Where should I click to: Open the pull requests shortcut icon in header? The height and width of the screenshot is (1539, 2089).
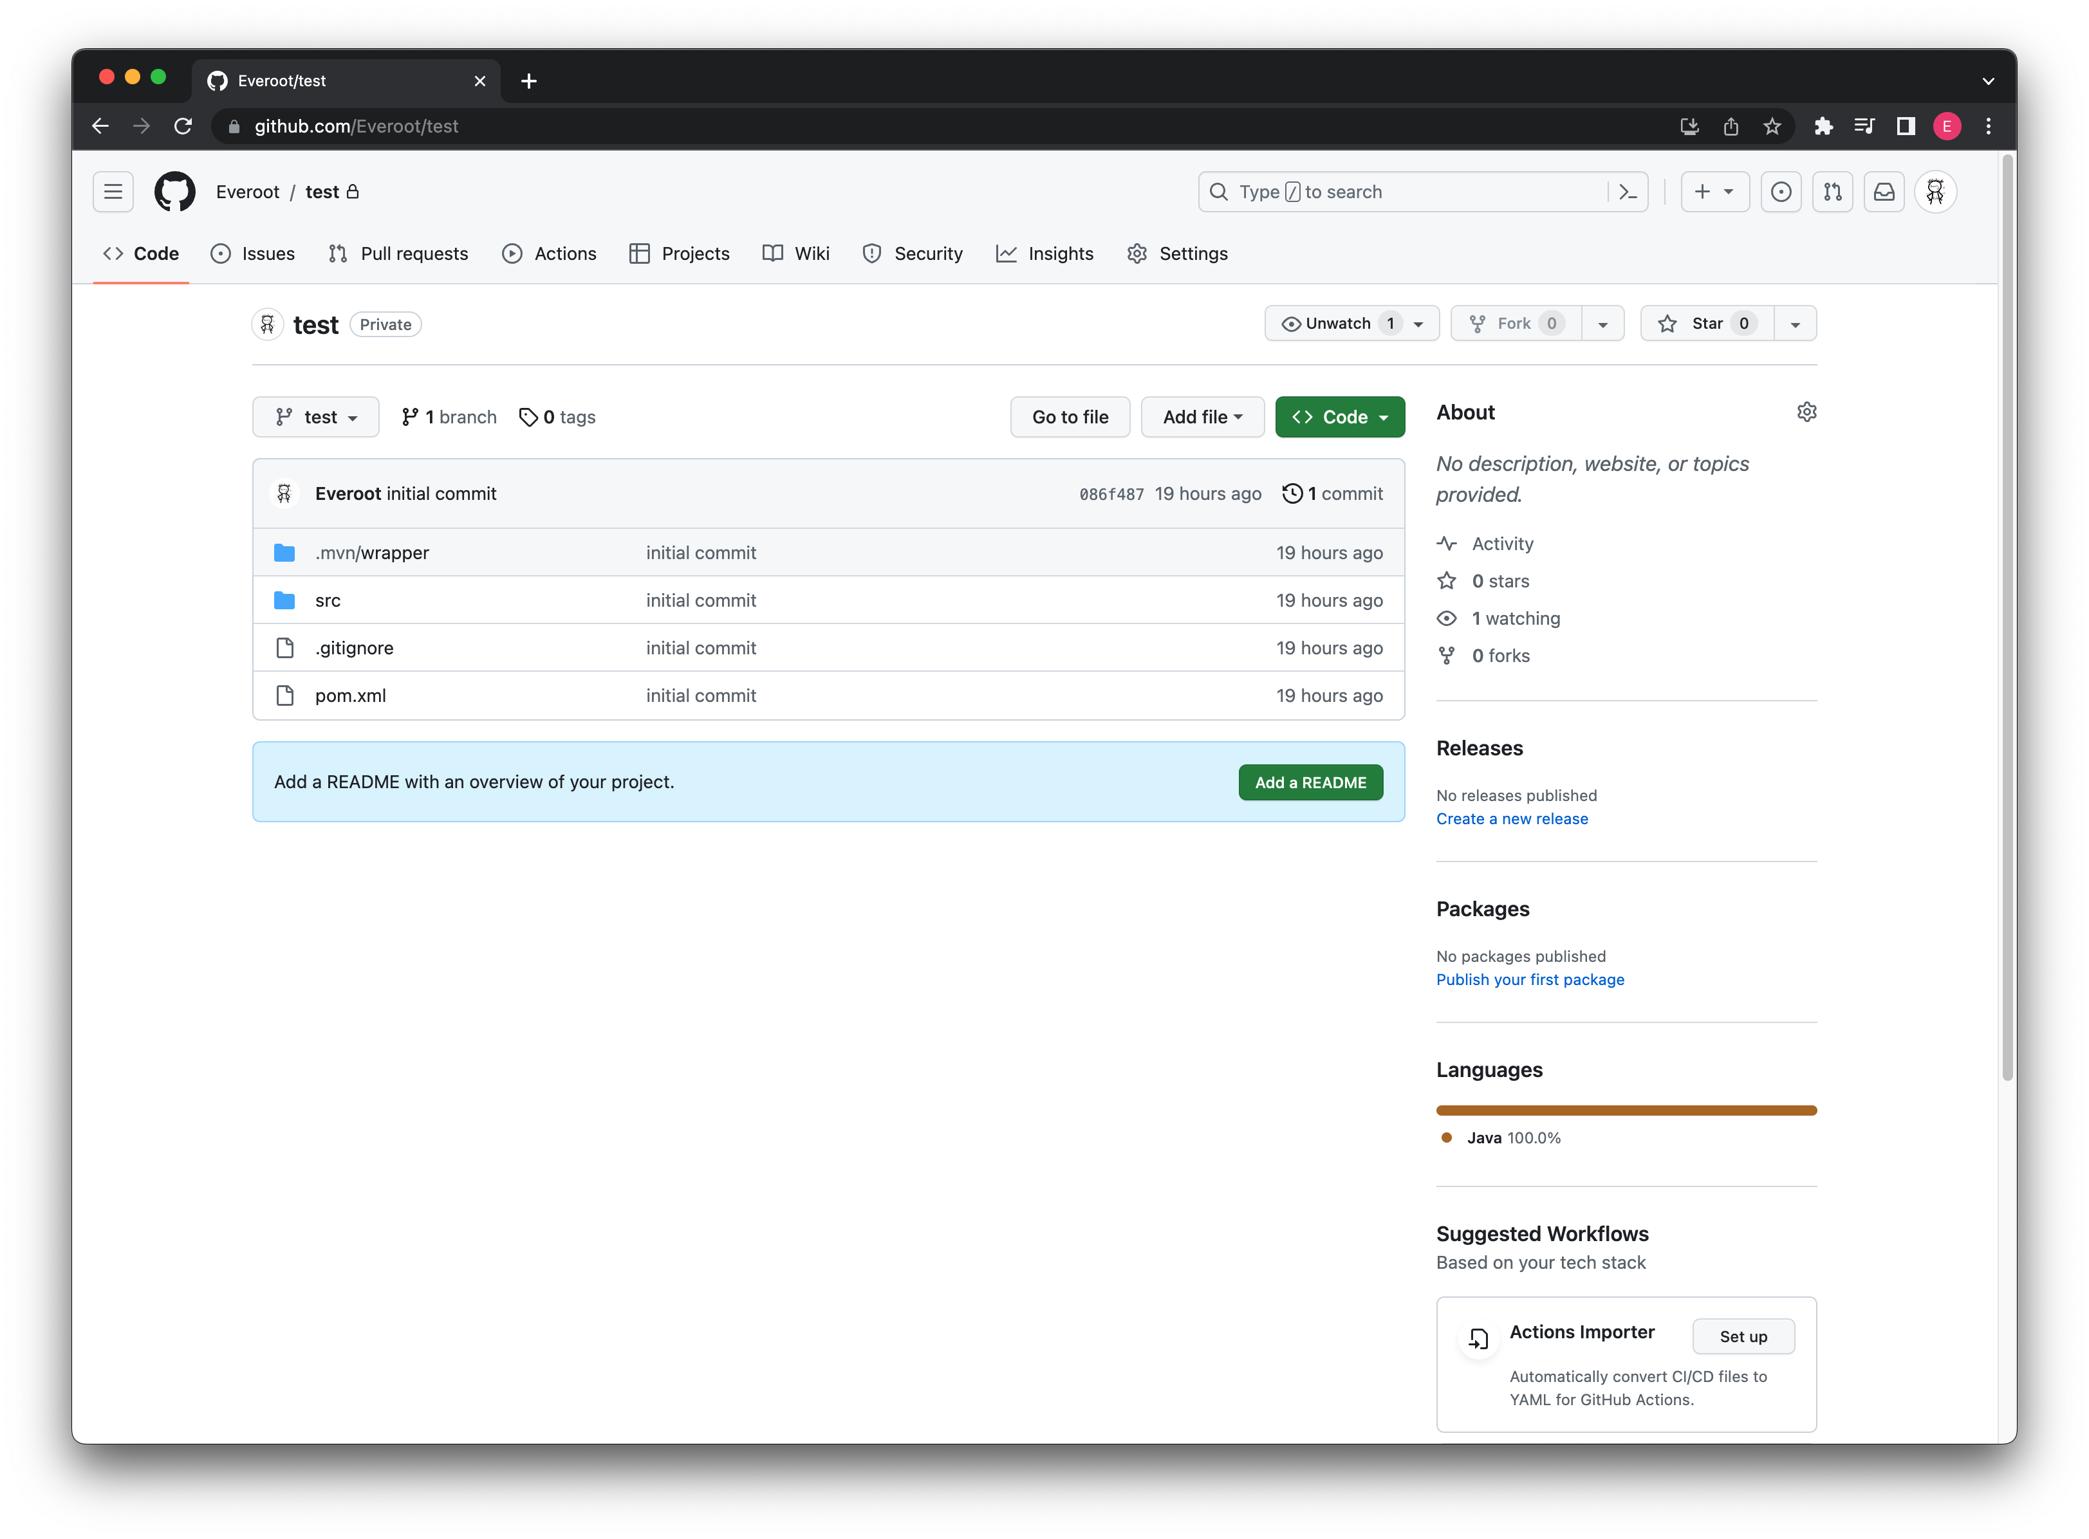click(x=1832, y=192)
